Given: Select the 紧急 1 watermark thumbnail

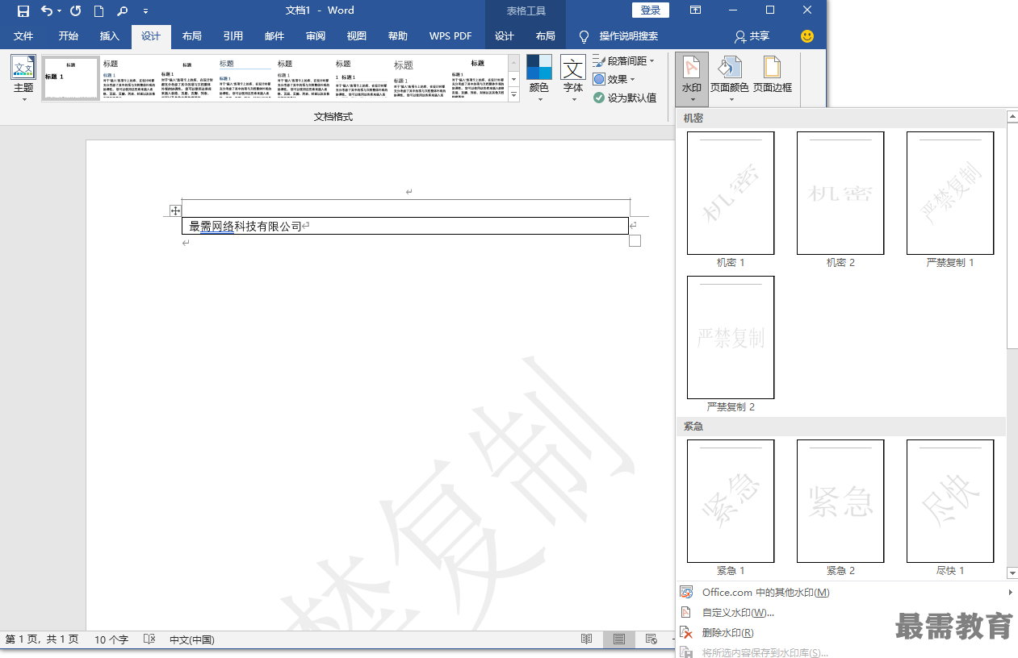Looking at the screenshot, I should pos(731,502).
